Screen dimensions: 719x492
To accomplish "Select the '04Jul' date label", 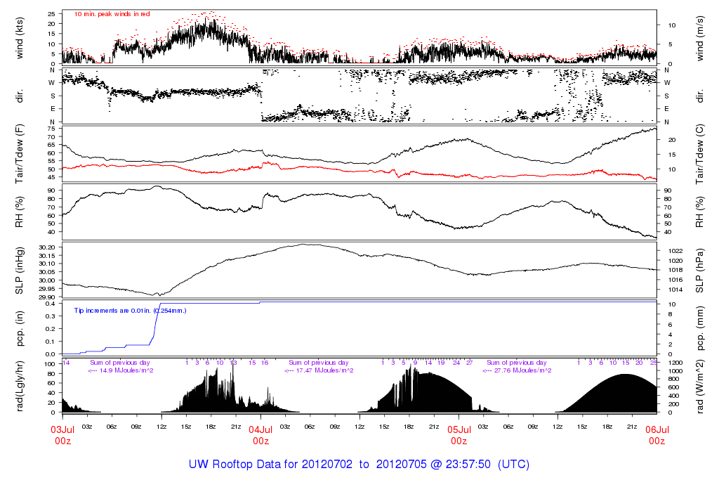I will tap(260, 430).
